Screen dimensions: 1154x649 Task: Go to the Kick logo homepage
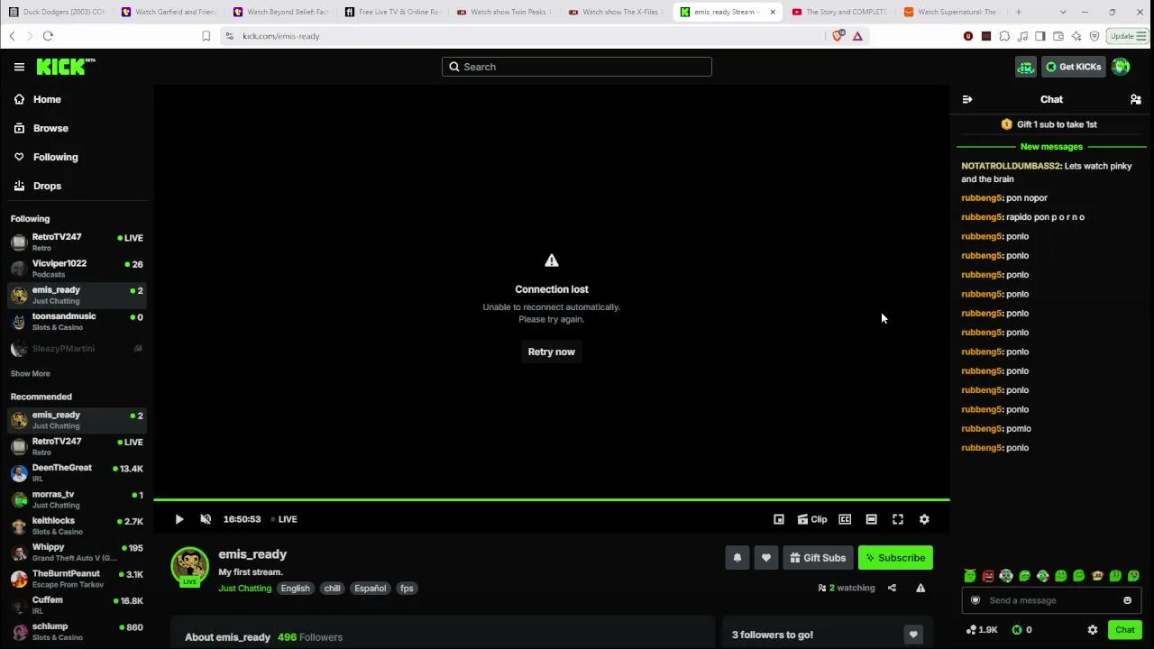pos(65,67)
